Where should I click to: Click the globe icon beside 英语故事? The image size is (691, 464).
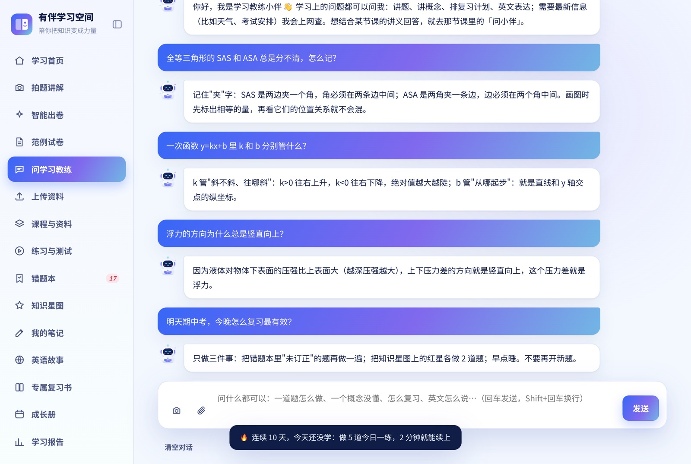[x=19, y=360]
